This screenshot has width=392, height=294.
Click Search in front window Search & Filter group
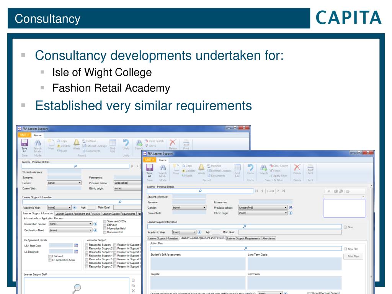click(263, 169)
